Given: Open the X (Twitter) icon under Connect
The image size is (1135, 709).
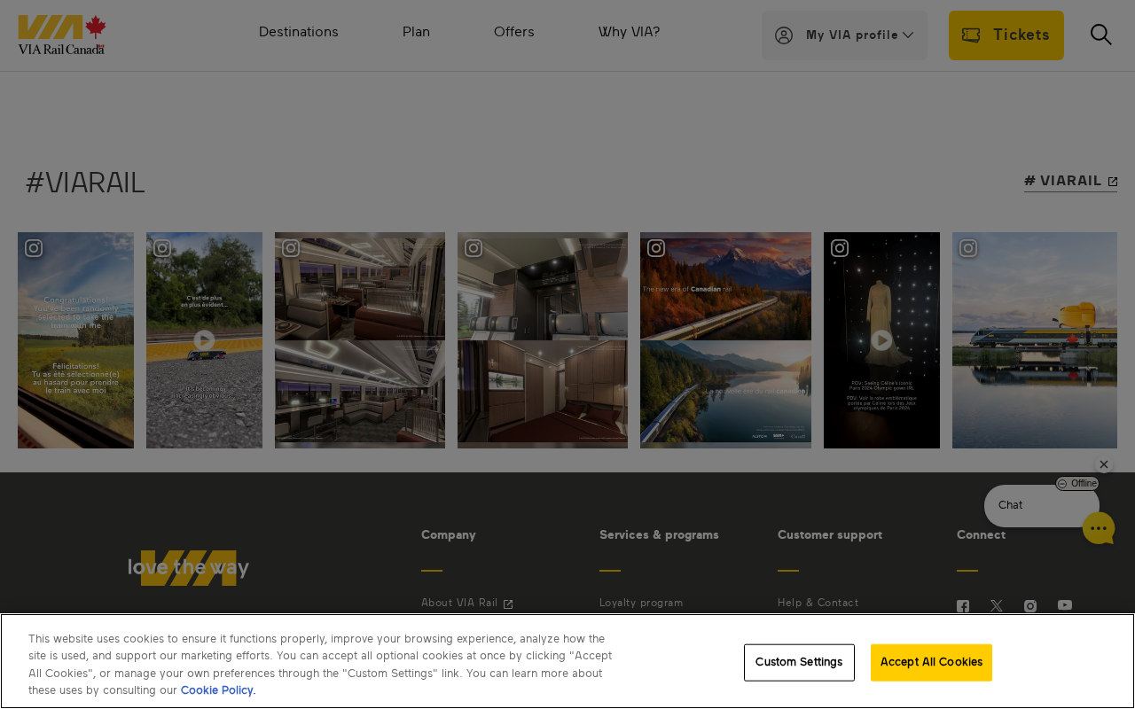Looking at the screenshot, I should (x=997, y=606).
